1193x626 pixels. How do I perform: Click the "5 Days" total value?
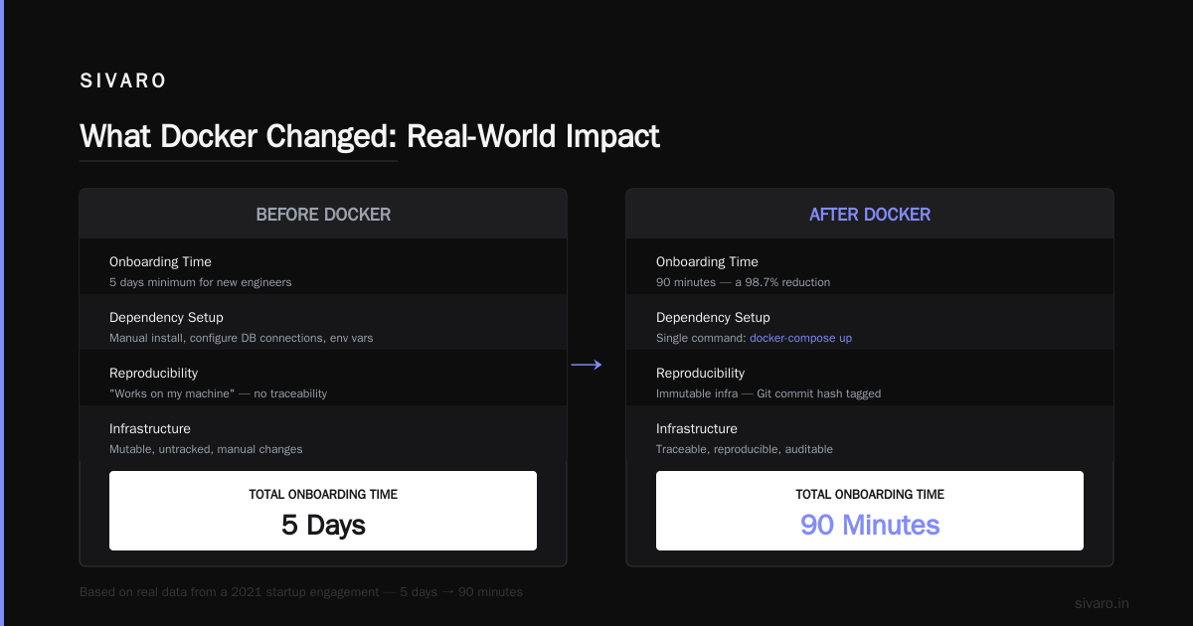pyautogui.click(x=323, y=525)
